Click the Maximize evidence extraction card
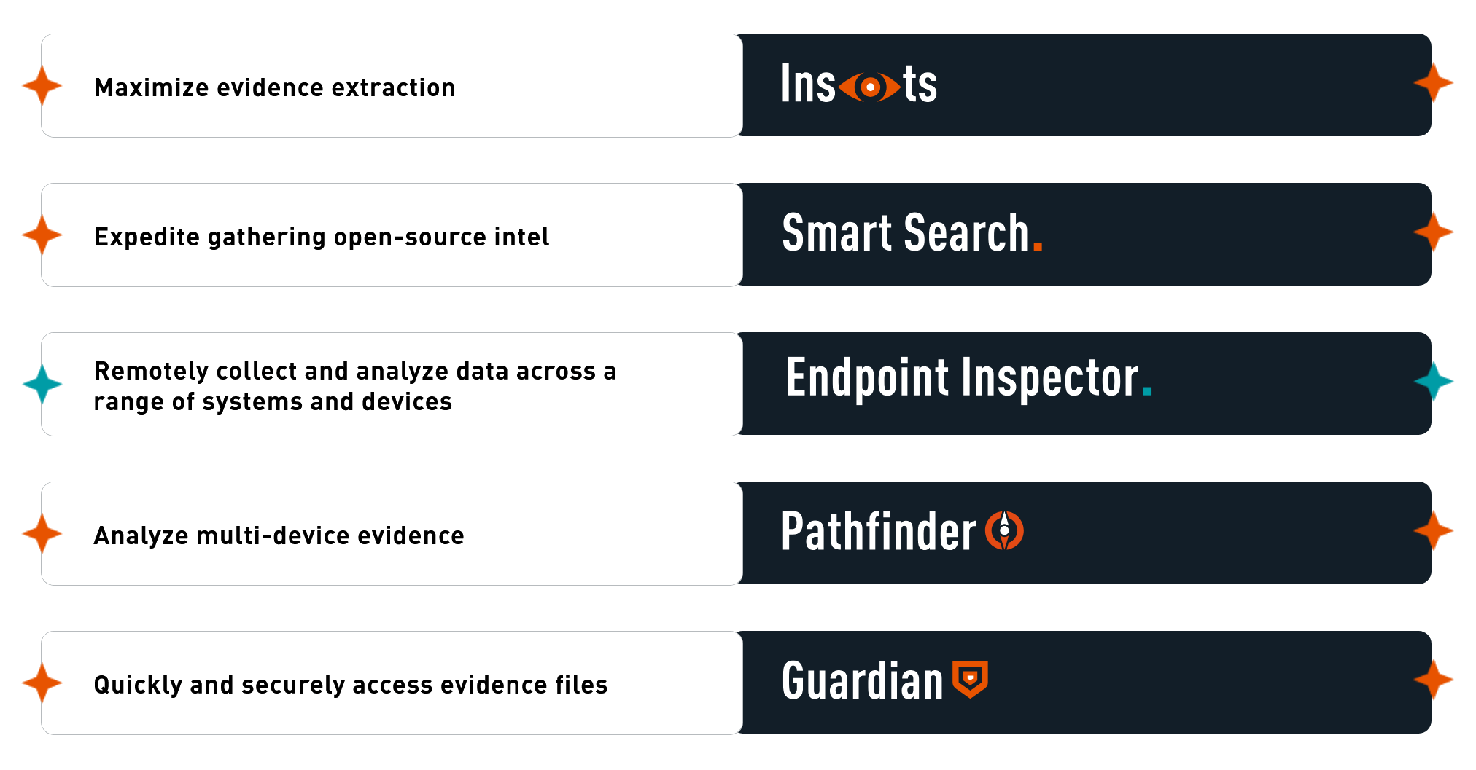The image size is (1476, 770). tap(392, 85)
